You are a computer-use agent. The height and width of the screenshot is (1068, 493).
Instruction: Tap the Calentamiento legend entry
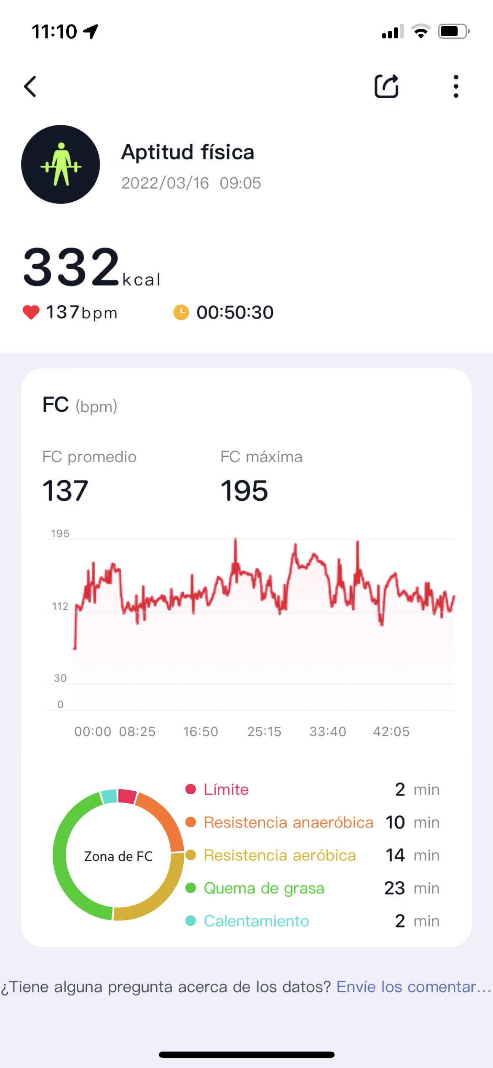coord(256,921)
